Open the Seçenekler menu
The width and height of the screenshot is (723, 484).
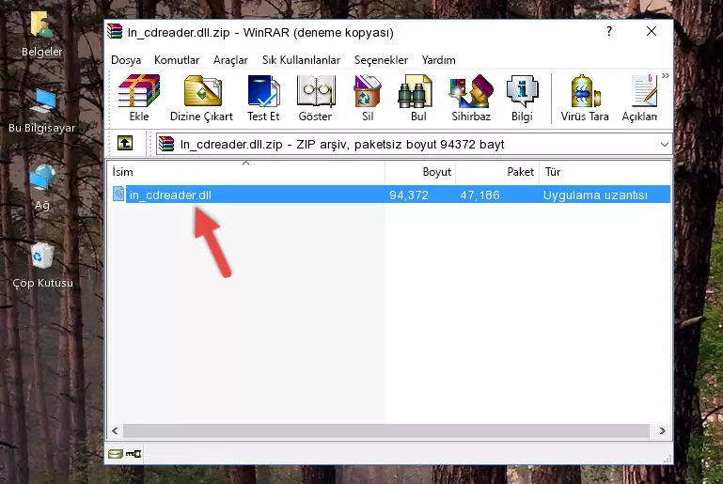(x=381, y=60)
